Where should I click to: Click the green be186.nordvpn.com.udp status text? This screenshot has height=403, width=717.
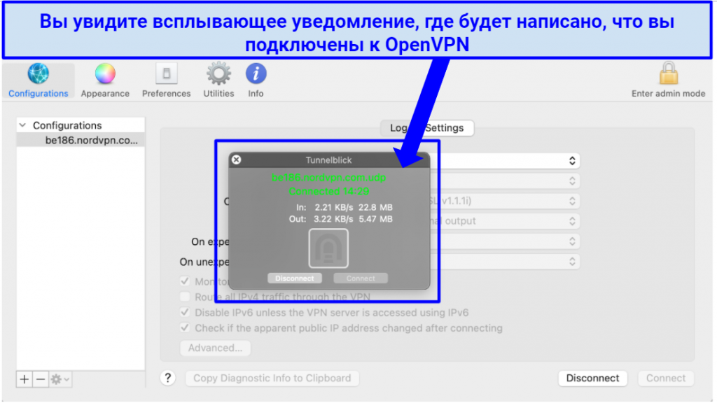pos(329,177)
